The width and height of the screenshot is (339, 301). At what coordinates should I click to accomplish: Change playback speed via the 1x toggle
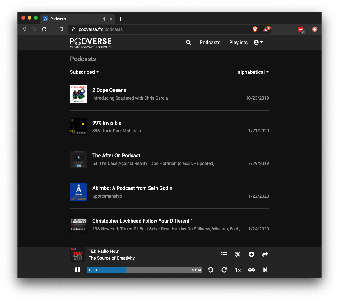coord(238,270)
